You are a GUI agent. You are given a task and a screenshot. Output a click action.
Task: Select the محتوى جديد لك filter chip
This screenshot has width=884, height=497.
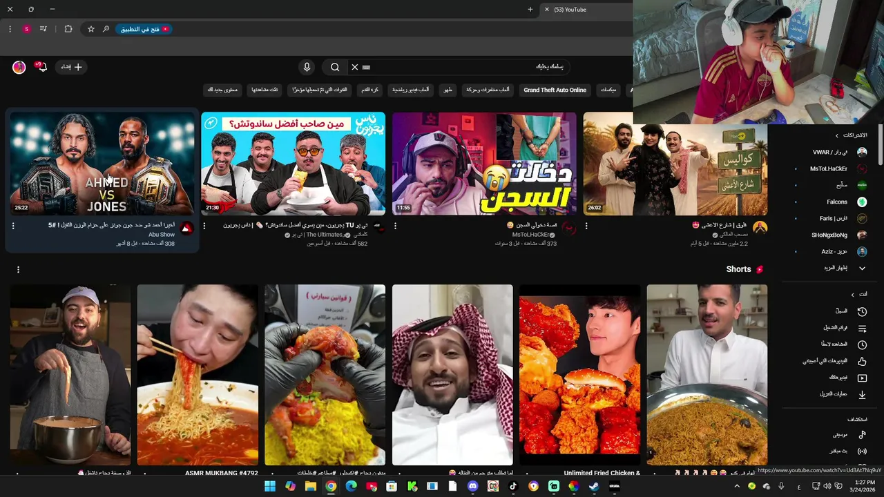[x=222, y=90]
